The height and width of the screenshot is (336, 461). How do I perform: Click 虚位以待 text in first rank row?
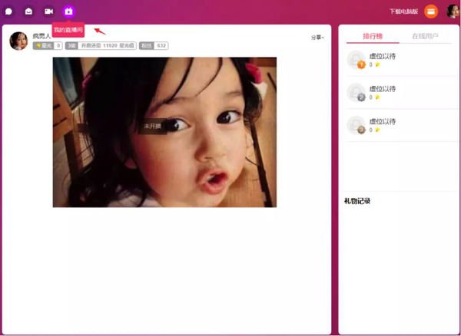pos(383,56)
